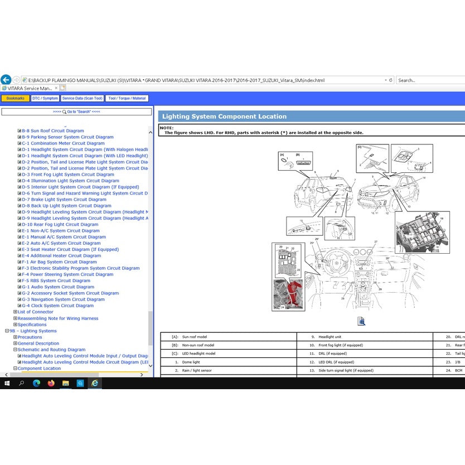Open the address bar history dropdown arrow
The image size is (465, 465).
click(384, 80)
